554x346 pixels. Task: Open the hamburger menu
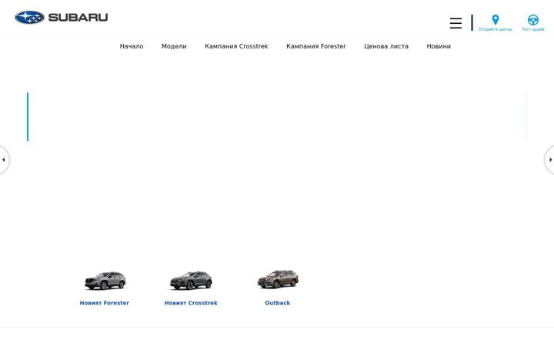(456, 23)
